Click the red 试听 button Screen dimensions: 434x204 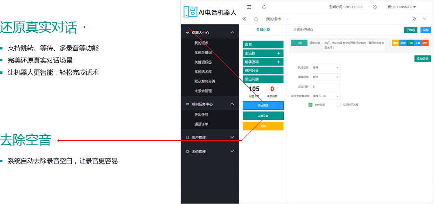[425, 43]
